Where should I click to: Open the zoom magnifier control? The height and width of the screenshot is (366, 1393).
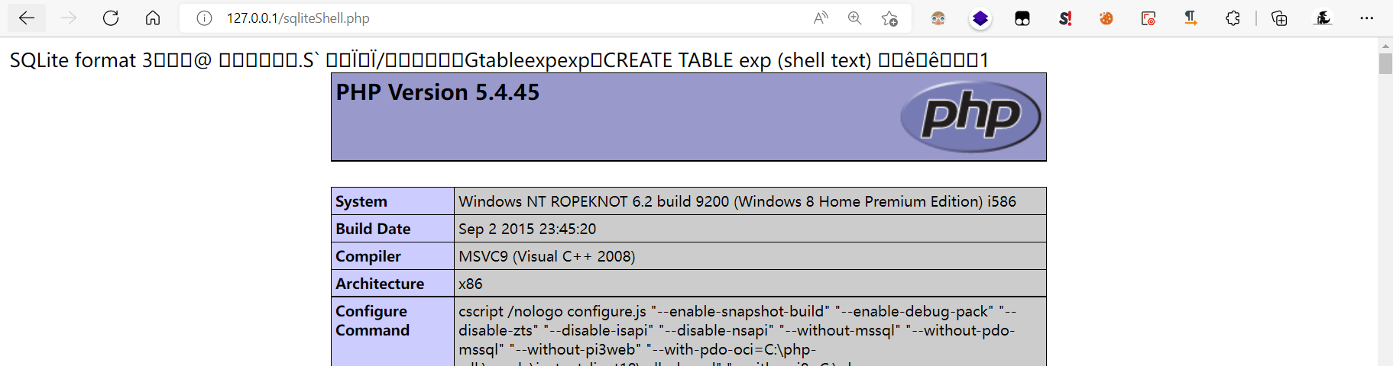(855, 18)
